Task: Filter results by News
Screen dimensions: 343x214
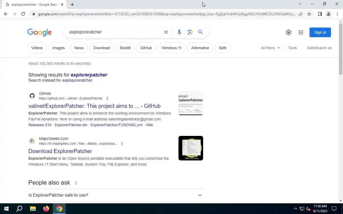Action: pos(79,48)
